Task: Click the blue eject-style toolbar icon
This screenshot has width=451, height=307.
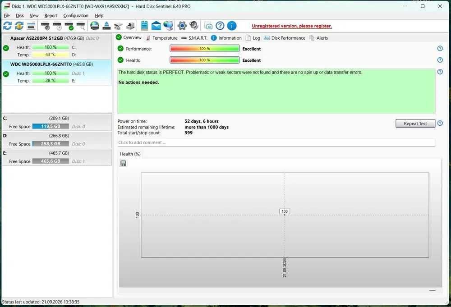Action: pyautogui.click(x=106, y=26)
